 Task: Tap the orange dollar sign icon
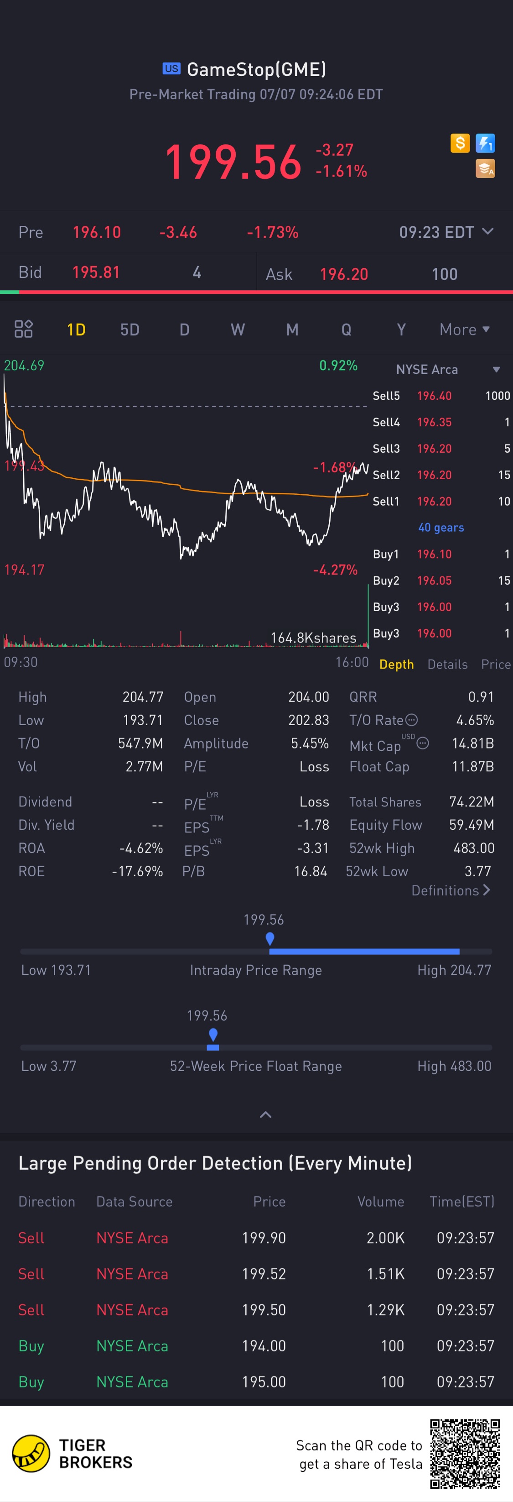click(x=460, y=143)
